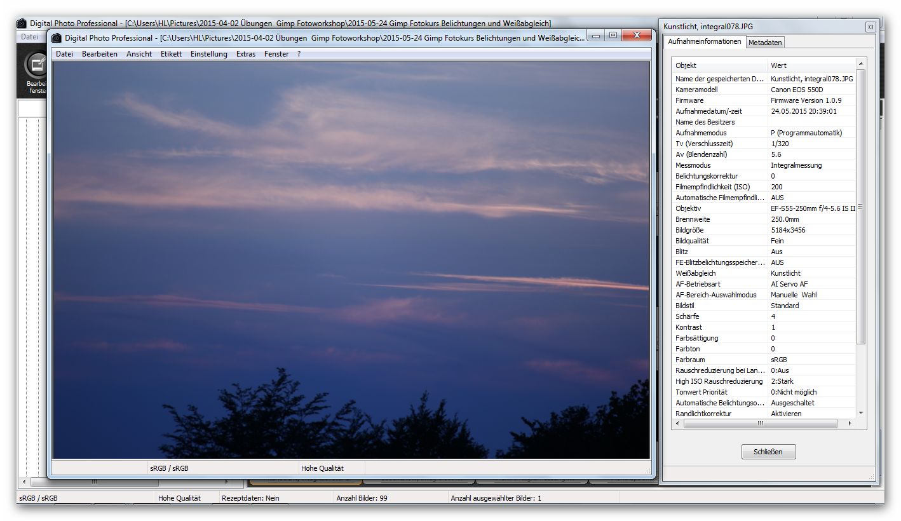This screenshot has width=901, height=521.
Task: Click sRGB / sRGB in viewer status bar
Action: coord(169,468)
